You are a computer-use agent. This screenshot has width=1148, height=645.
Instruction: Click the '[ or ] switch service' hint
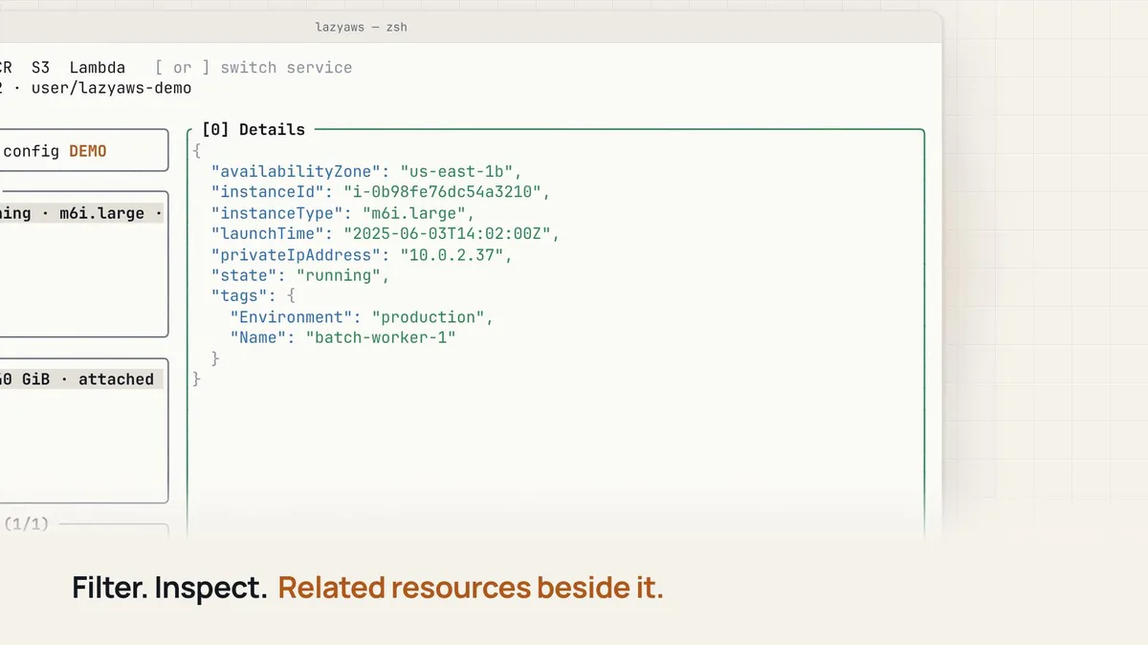click(x=254, y=68)
